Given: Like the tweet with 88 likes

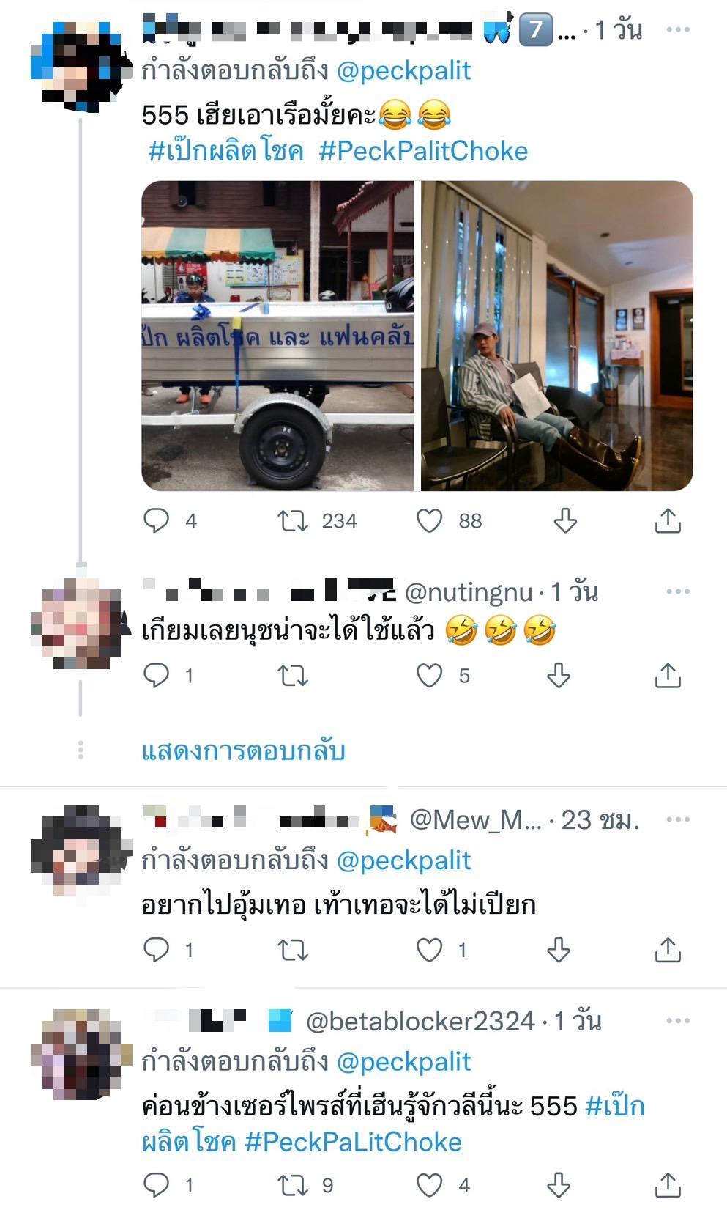Looking at the screenshot, I should point(430,520).
